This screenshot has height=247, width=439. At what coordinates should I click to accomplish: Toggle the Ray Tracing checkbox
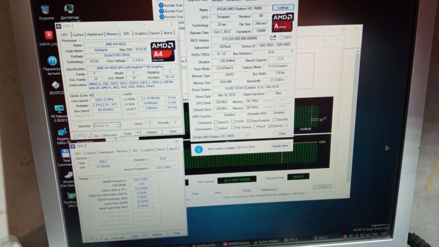point(233,128)
